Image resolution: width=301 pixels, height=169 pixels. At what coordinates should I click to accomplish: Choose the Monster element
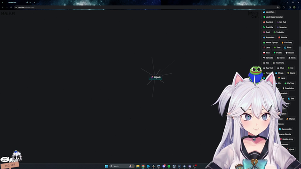click(x=282, y=27)
